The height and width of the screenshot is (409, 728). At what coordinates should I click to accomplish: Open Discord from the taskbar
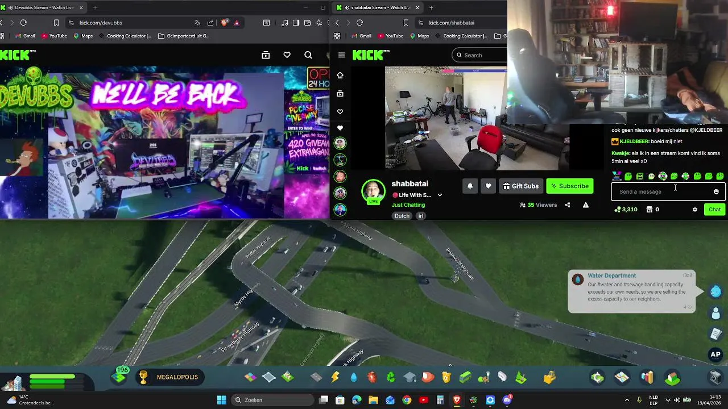(507, 400)
